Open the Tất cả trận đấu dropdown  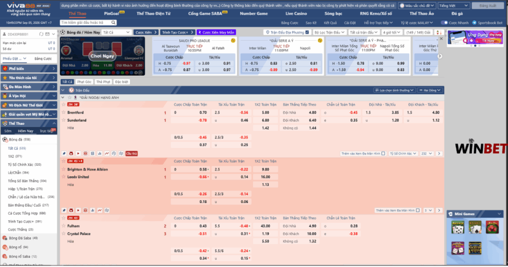tap(364, 32)
